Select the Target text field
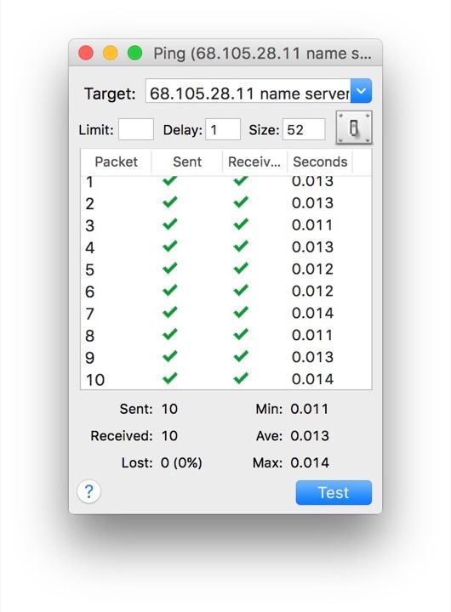 tap(248, 91)
